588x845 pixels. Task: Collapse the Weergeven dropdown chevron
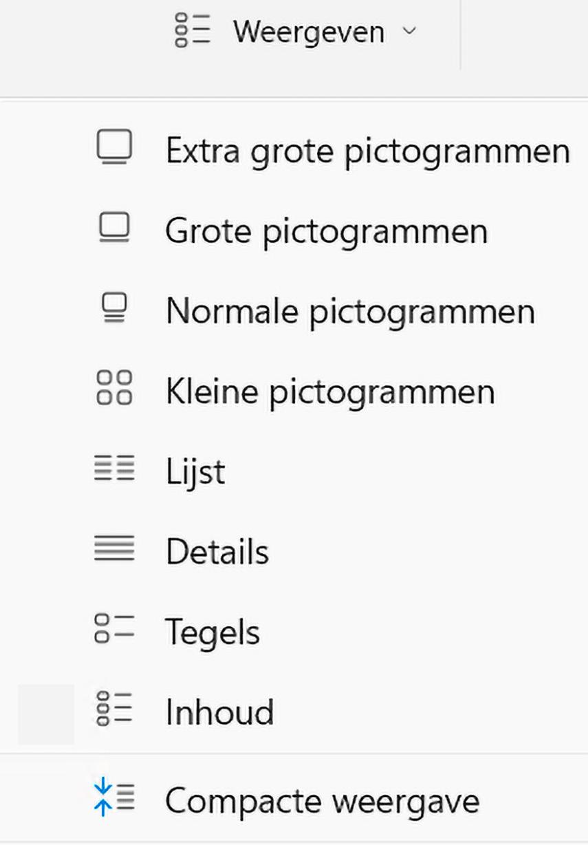tap(410, 31)
